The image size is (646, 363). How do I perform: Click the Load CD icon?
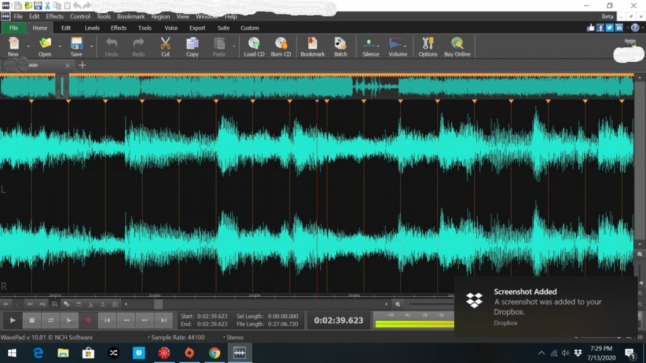254,47
